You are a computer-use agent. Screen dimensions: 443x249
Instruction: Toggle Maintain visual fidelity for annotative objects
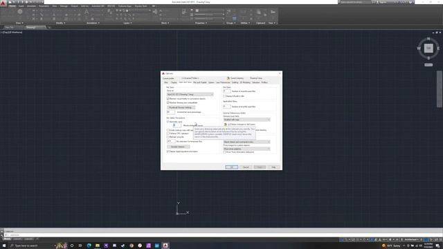point(168,99)
